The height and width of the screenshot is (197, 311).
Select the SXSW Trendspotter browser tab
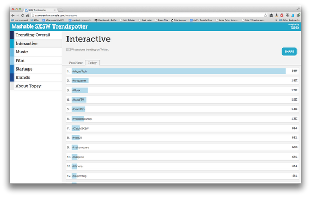pyautogui.click(x=40, y=10)
